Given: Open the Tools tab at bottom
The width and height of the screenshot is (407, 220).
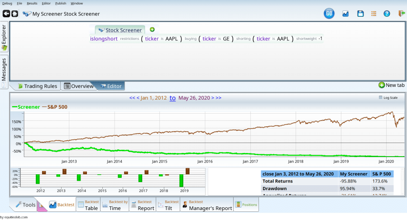Looking at the screenshot, I should coord(25,205).
